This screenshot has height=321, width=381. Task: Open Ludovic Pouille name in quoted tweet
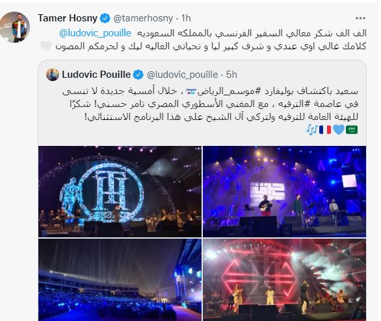point(96,75)
